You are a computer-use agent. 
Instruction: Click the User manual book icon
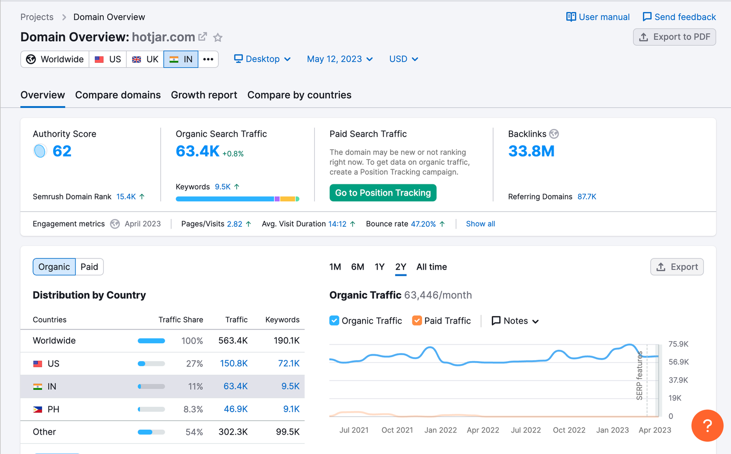click(x=571, y=17)
